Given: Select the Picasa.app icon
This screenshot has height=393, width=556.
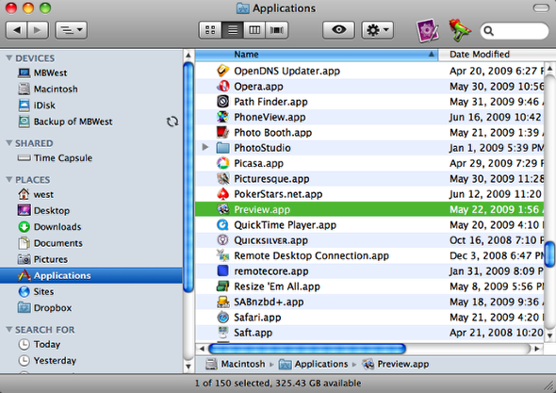Looking at the screenshot, I should [222, 163].
